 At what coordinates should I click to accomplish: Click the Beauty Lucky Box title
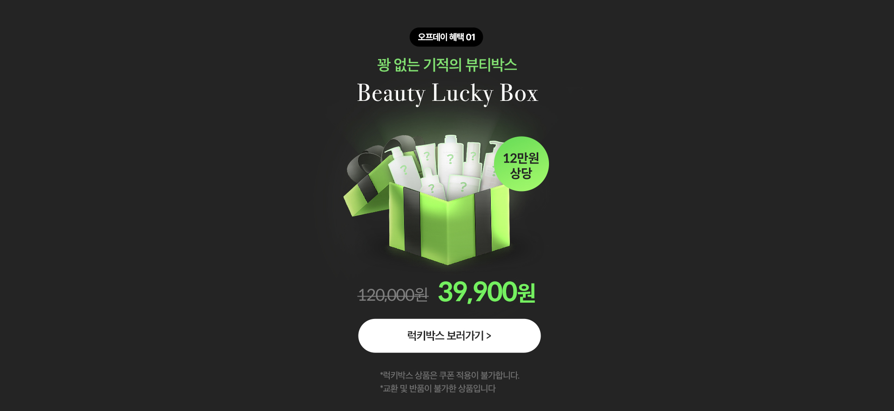[447, 93]
